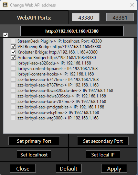Check the zzz-lorbysi-aao-kuro-787fmc checkbox
138x175 pixels.
click(13, 102)
